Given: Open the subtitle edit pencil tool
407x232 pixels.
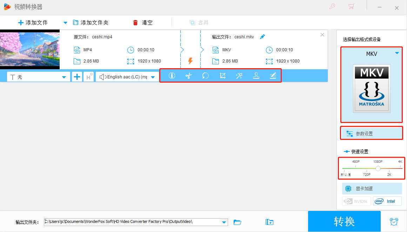Looking at the screenshot, I should click(273, 76).
